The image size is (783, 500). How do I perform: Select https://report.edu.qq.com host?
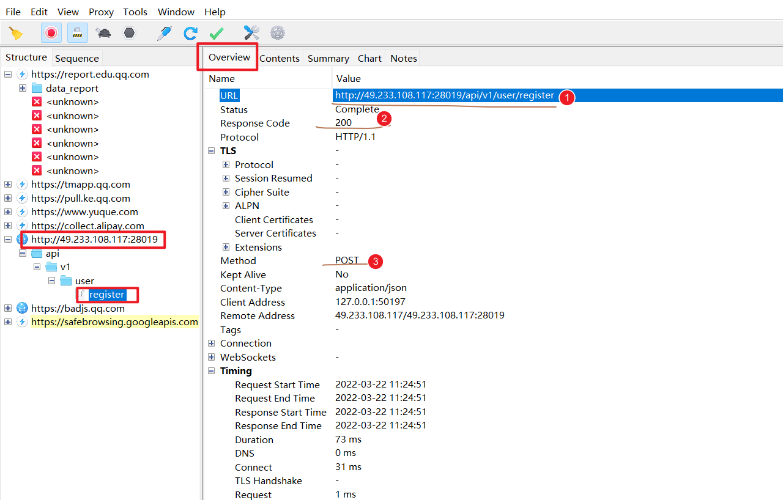click(x=90, y=75)
